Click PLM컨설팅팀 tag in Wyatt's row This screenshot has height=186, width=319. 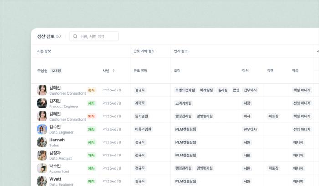click(185, 181)
